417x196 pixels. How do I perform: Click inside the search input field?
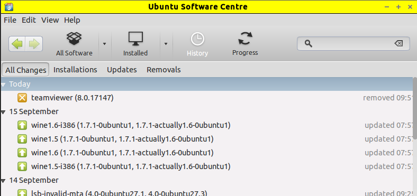tap(353, 43)
